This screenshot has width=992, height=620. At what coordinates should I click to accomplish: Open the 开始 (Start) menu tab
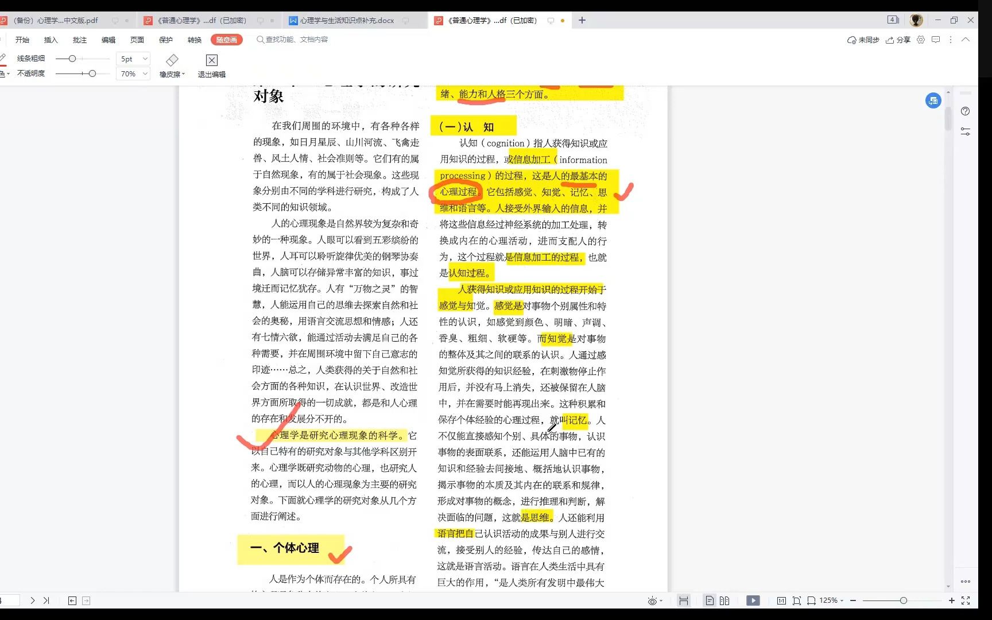[22, 40]
